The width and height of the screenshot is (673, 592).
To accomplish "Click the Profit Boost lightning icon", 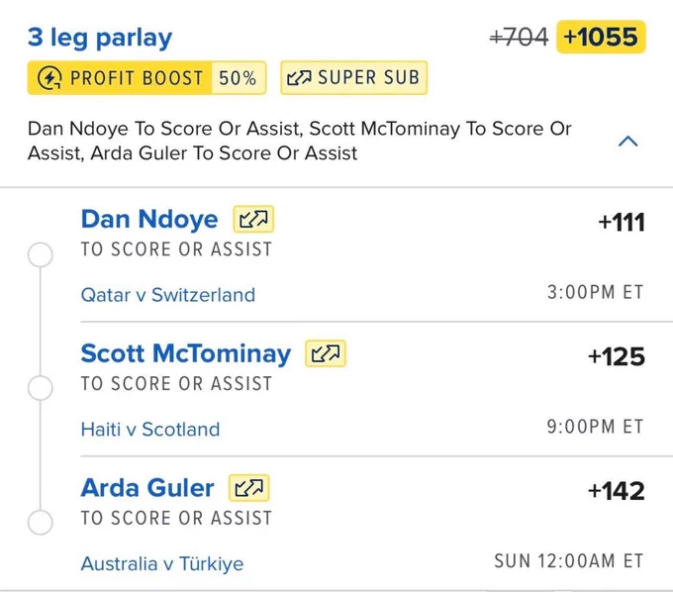I will [49, 78].
